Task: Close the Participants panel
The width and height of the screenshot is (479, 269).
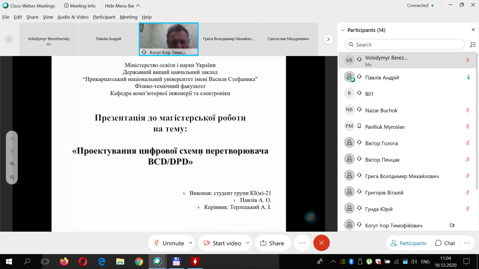Action: [473, 30]
